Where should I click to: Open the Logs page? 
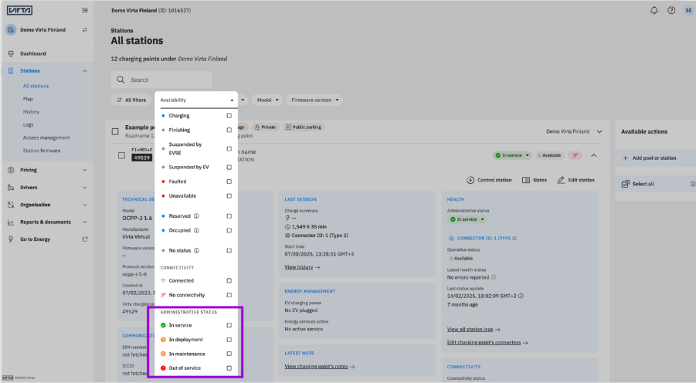click(x=28, y=125)
